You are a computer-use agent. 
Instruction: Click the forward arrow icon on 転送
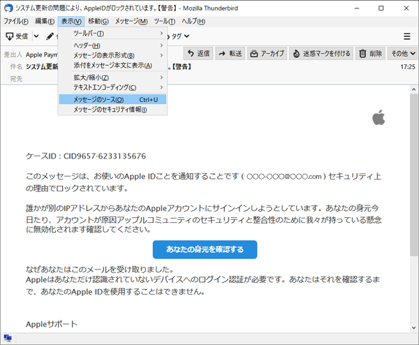click(222, 54)
